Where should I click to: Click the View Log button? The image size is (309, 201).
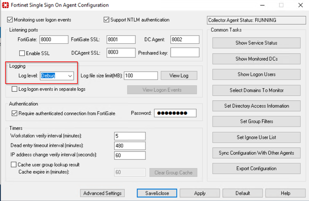point(179,76)
